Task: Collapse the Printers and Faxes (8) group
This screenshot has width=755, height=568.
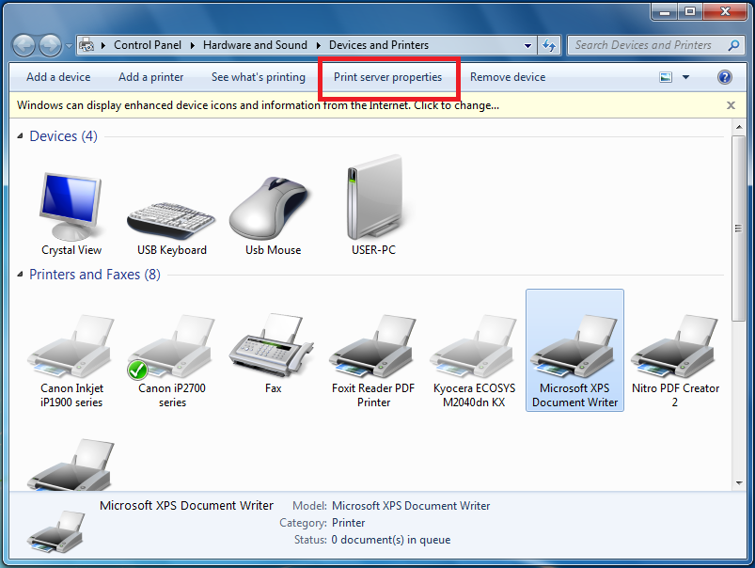Action: [21, 275]
